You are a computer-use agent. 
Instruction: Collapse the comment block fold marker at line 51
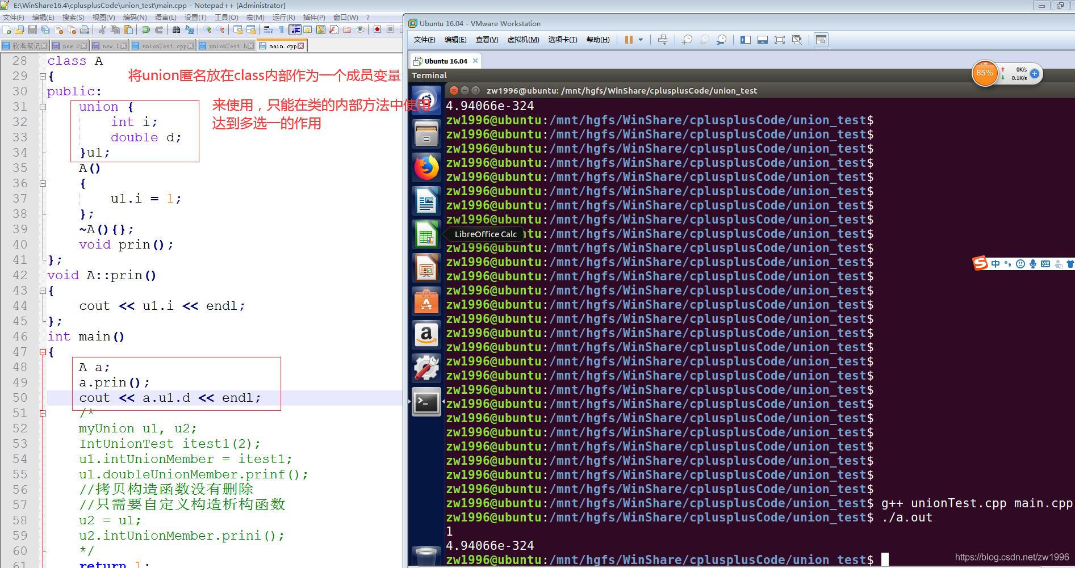(x=43, y=413)
